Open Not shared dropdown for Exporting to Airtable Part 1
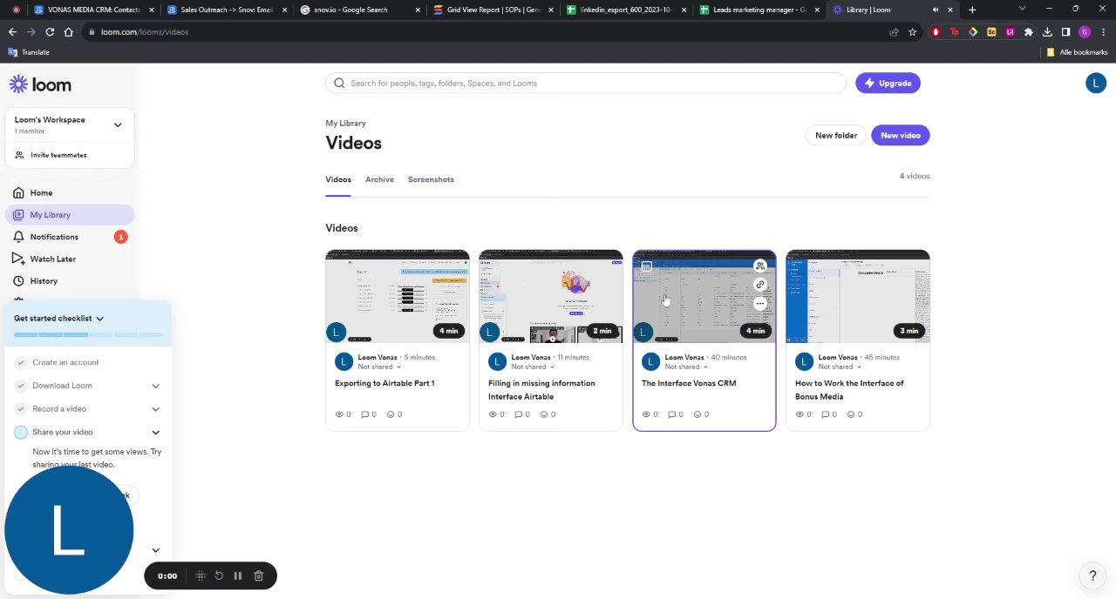Screen dimensions: 1116x599 tap(379, 367)
